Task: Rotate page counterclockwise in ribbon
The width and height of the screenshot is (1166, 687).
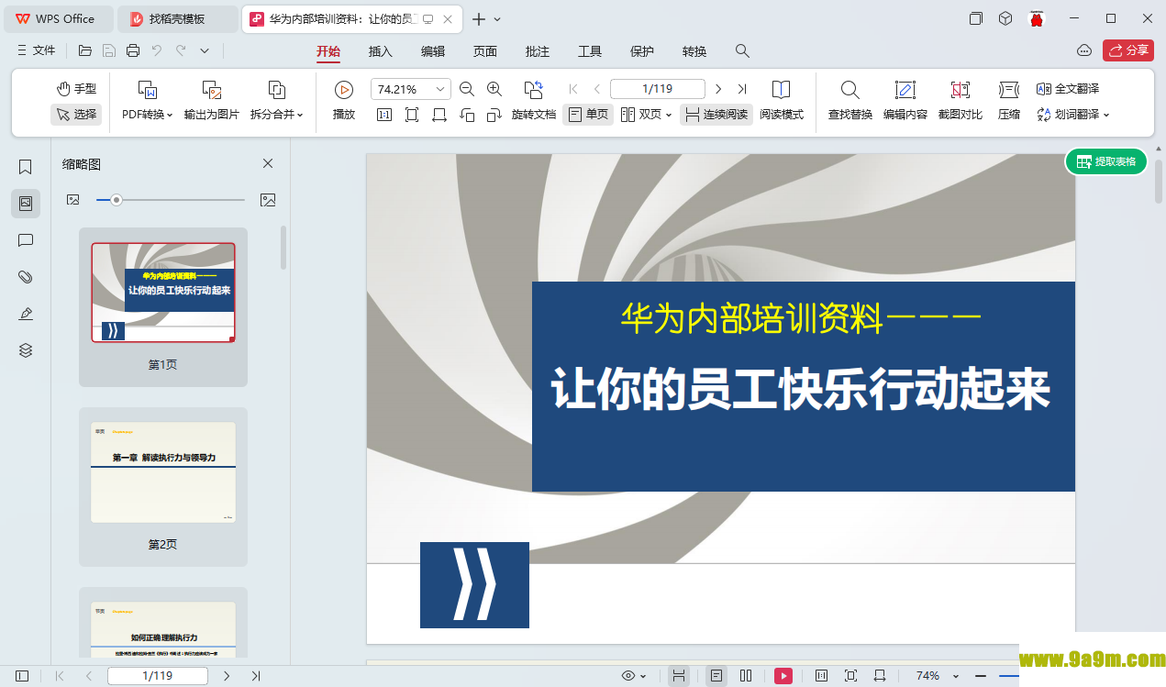Action: point(467,115)
